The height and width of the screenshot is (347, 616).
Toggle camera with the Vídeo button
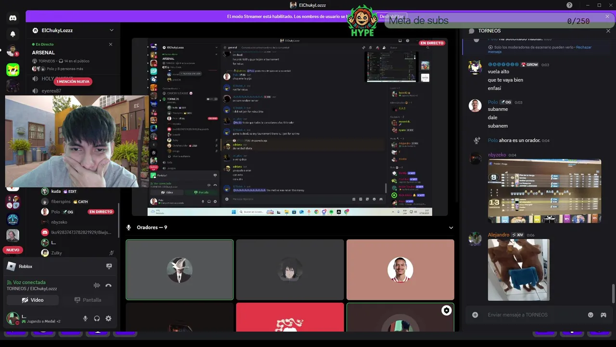[x=33, y=300]
